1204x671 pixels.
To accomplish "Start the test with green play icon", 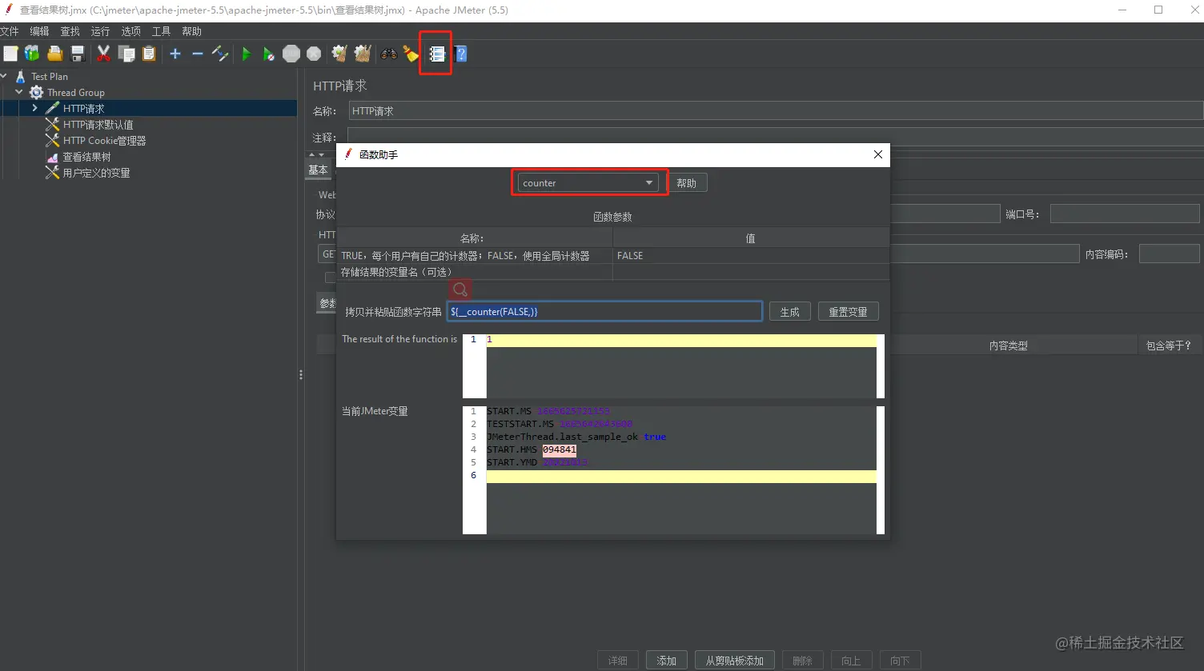I will point(247,54).
